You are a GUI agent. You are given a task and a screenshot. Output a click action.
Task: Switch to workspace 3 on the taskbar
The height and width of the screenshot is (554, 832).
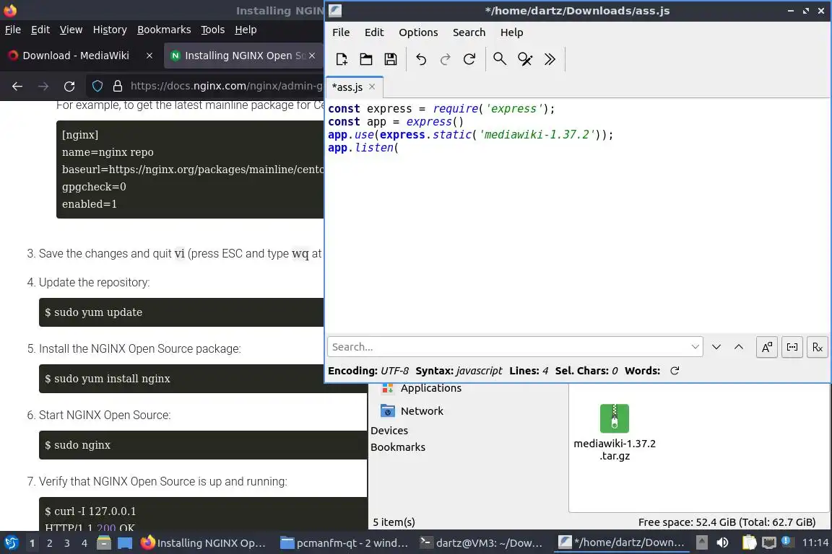point(67,543)
